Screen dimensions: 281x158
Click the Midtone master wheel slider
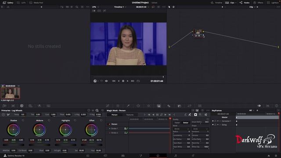click(40, 145)
